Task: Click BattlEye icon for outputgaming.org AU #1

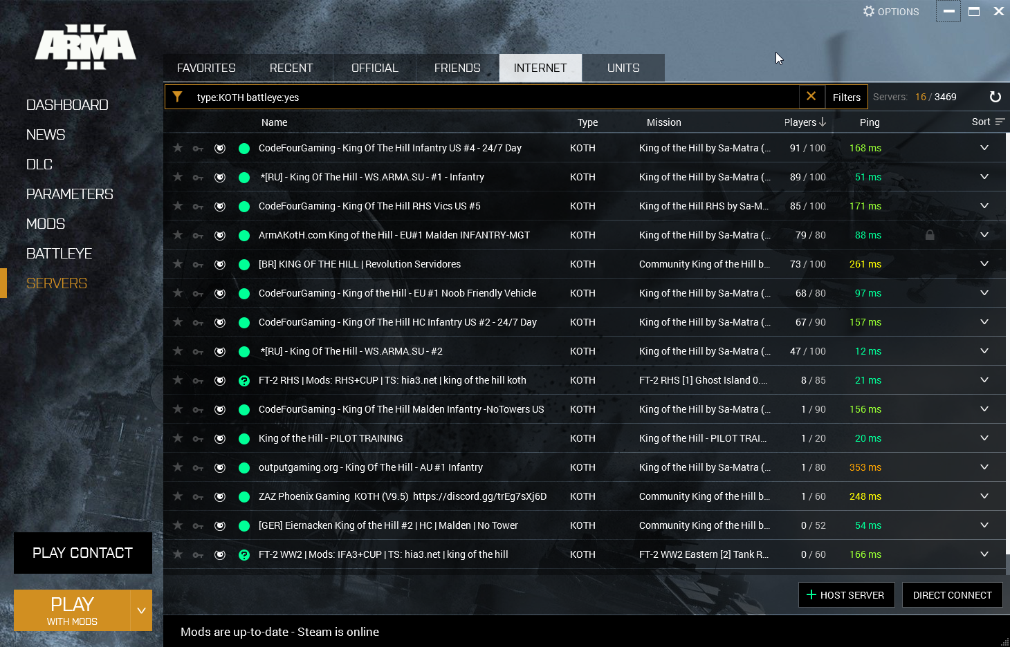Action: (220, 468)
